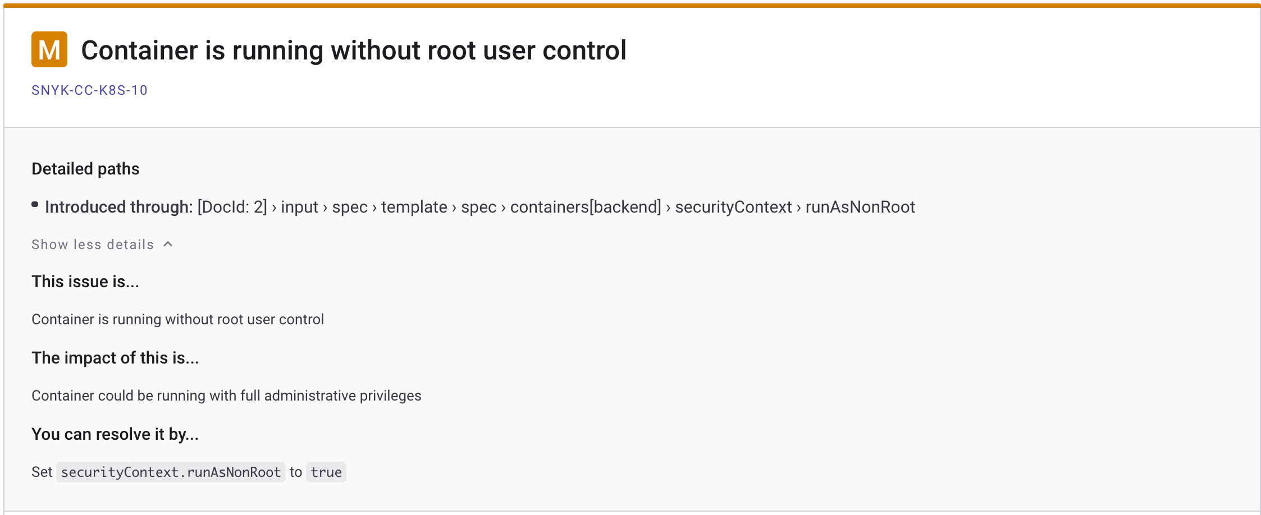Click the [DocId: 2] path segment
Screen dimensions: 1261x515
tap(232, 207)
